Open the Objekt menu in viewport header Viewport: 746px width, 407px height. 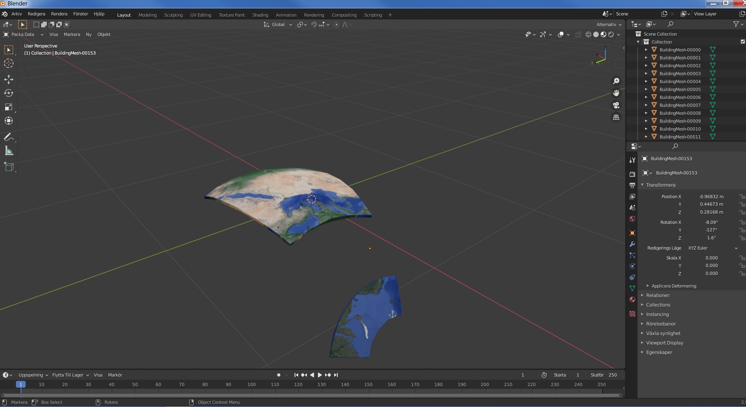pyautogui.click(x=104, y=34)
